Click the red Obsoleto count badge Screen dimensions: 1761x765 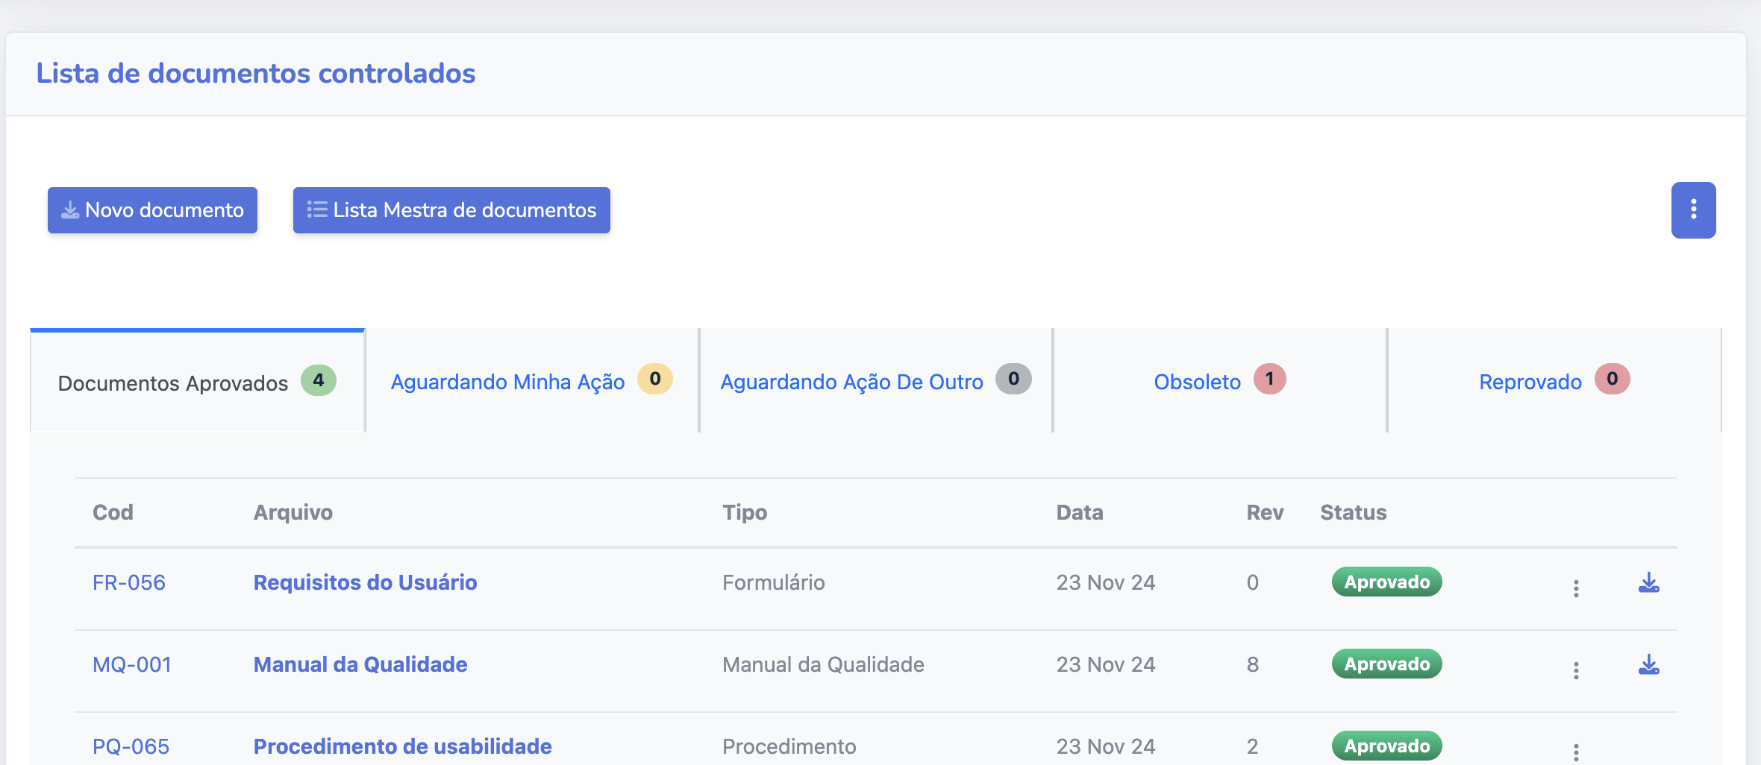click(x=1269, y=379)
